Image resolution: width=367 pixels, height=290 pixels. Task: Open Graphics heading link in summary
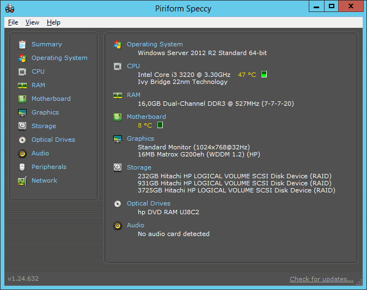click(x=140, y=138)
